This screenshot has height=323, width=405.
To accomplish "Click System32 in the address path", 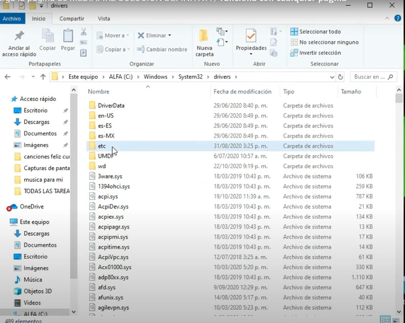I will coord(190,77).
